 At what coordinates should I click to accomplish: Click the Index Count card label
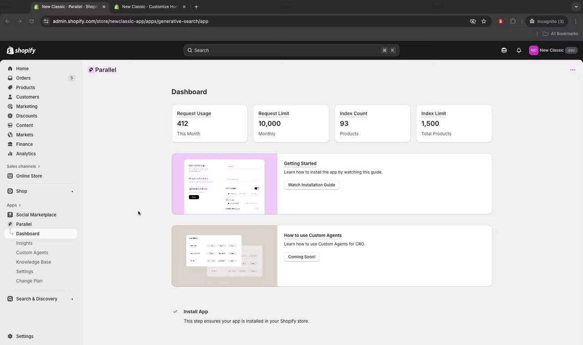[x=353, y=113]
